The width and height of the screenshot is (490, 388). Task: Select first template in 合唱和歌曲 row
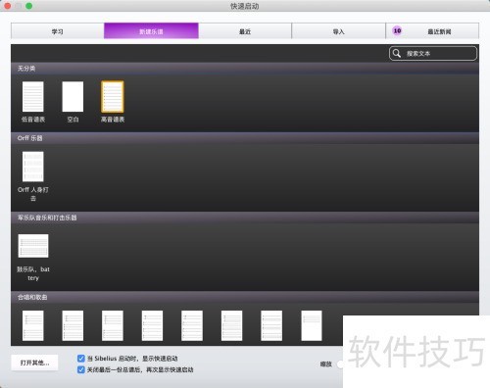(x=33, y=325)
